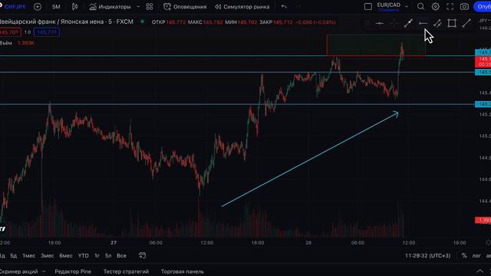491x276 pixels.
Task: Enter fullscreen mode
Action: tap(450, 7)
